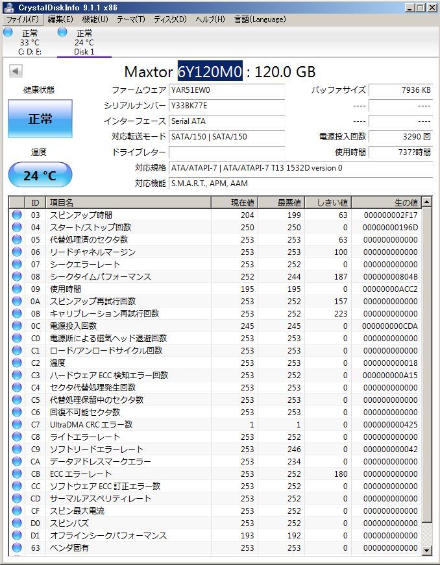Open the ファイル(F) menu
Screen dimensions: 440x565
click(23, 19)
